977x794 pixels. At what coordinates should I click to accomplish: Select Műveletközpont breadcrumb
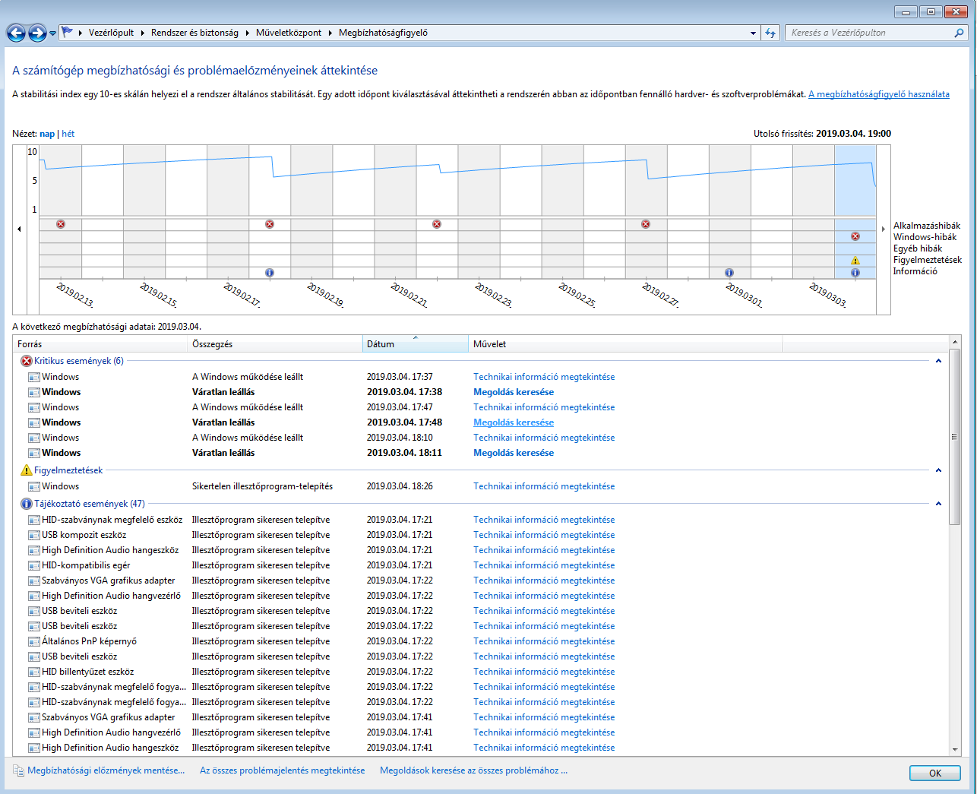pos(289,33)
